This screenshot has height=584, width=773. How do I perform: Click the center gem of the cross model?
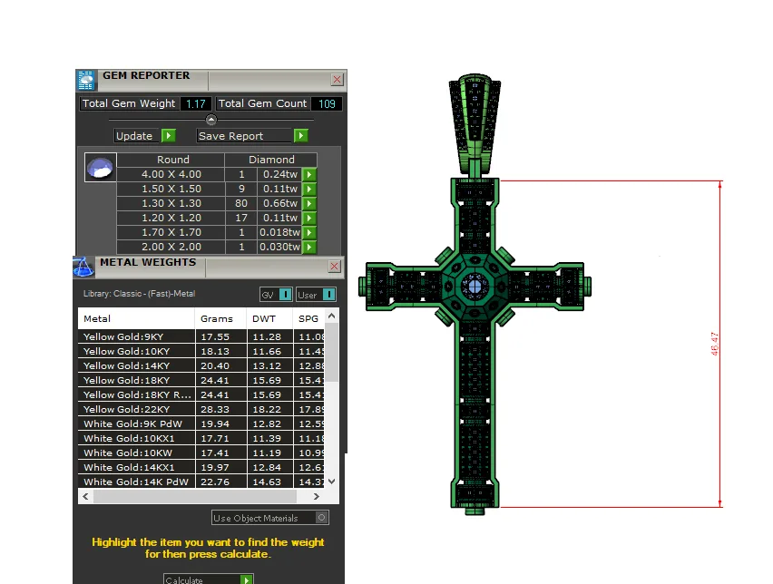coord(475,286)
